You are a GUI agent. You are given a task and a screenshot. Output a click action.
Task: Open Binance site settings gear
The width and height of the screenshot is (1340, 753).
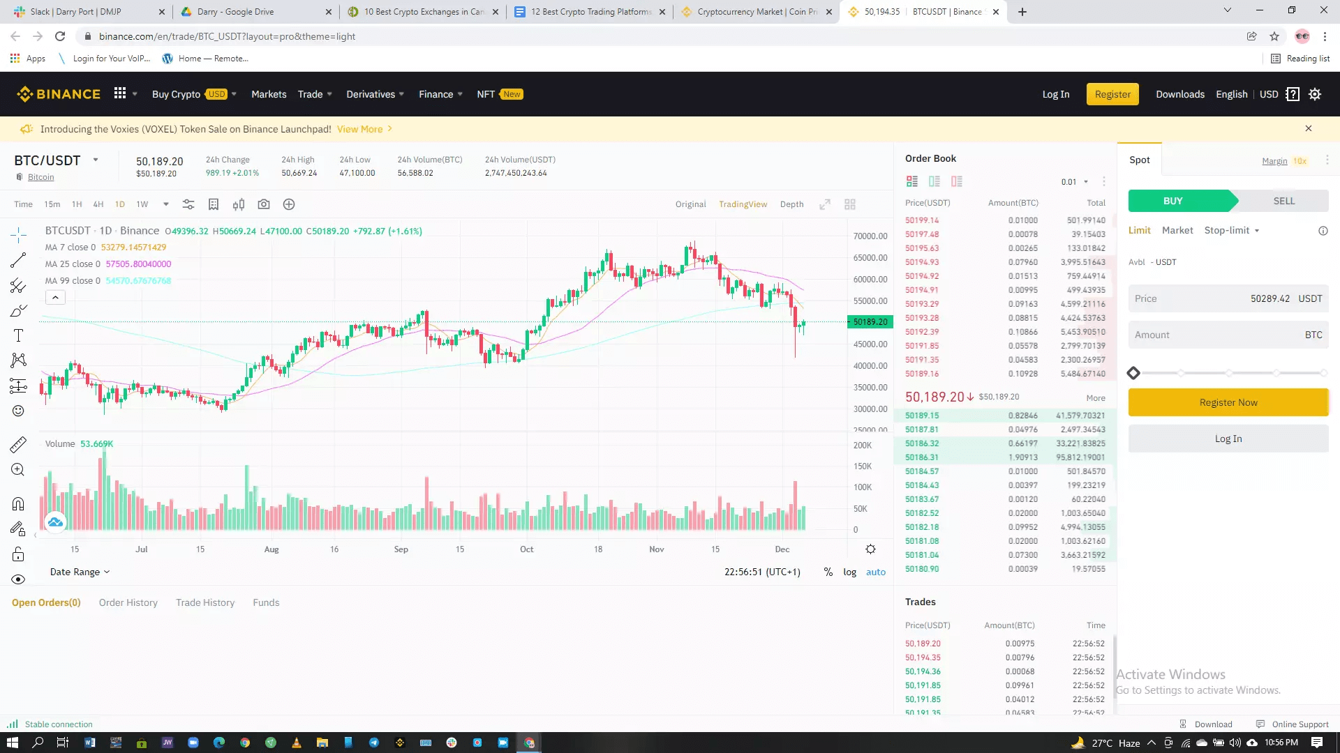(1315, 94)
